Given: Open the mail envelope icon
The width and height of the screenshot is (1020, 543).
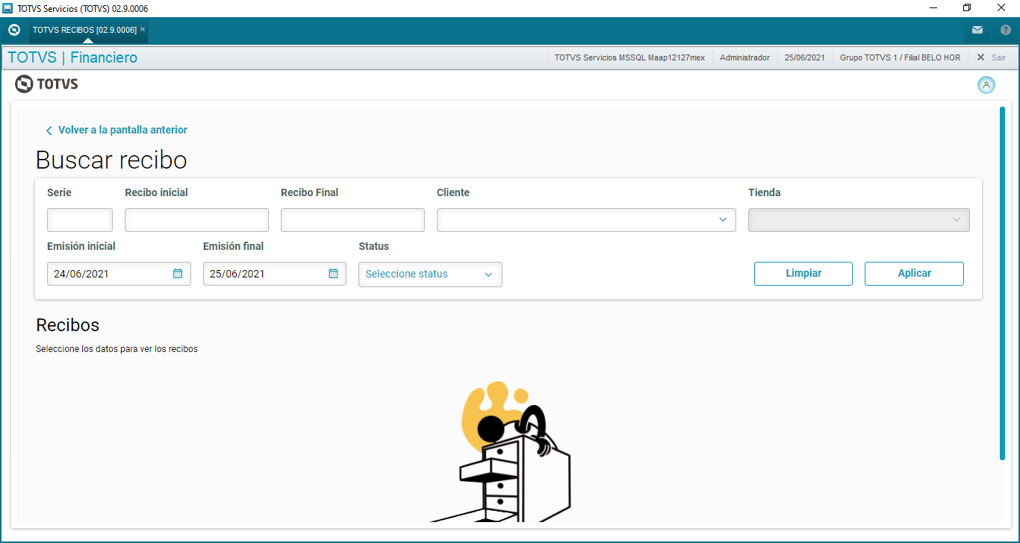Looking at the screenshot, I should [x=977, y=30].
